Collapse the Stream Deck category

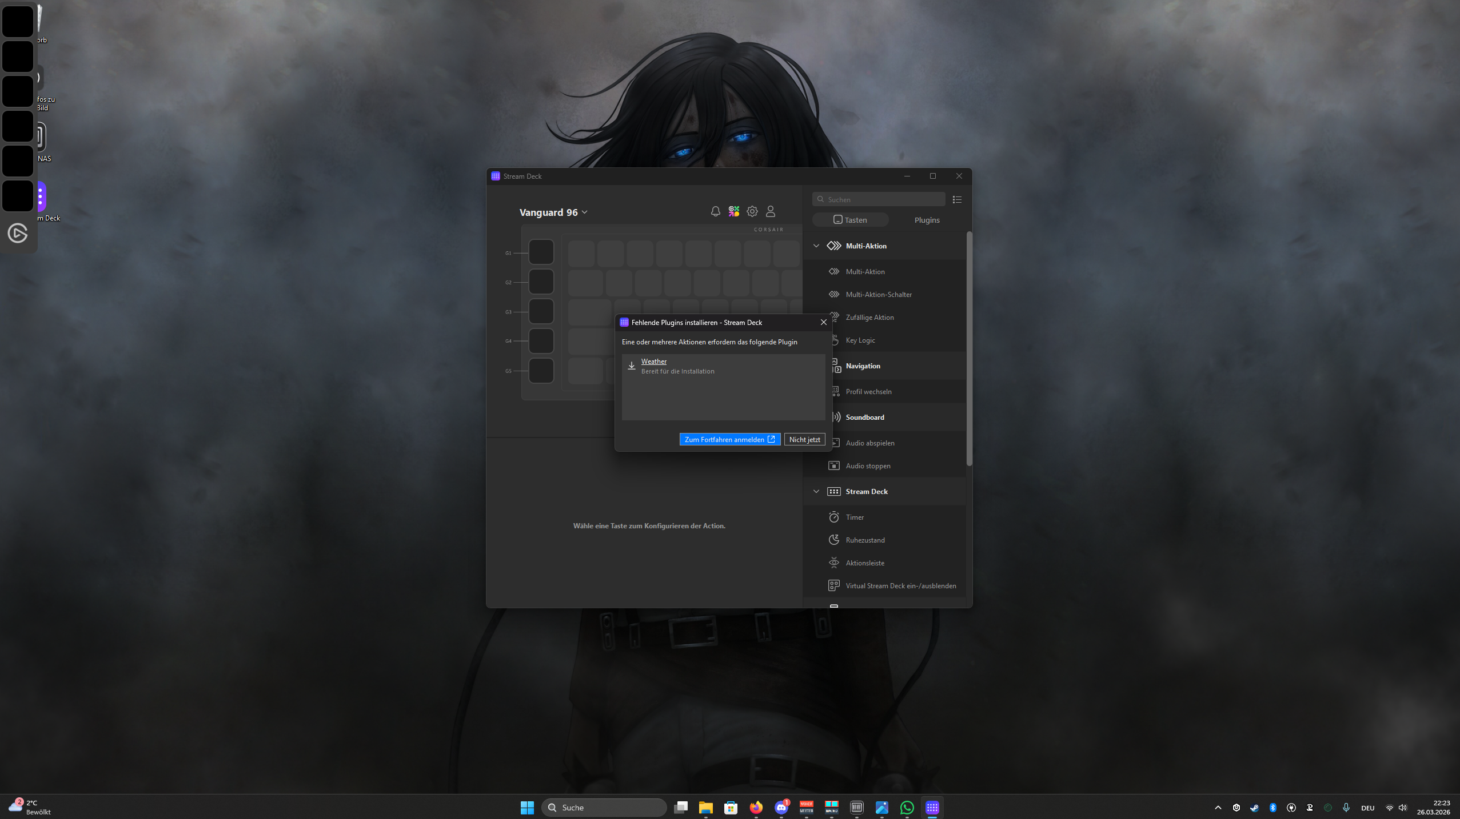point(816,491)
